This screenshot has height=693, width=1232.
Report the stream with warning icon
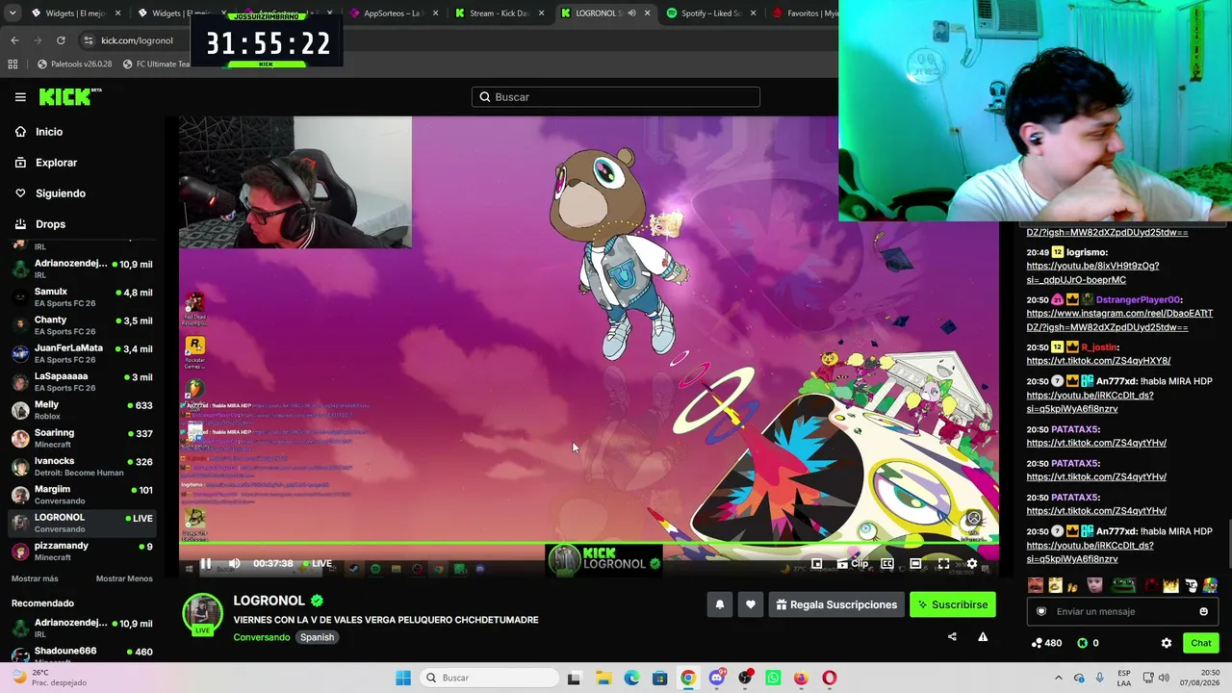pos(983,636)
